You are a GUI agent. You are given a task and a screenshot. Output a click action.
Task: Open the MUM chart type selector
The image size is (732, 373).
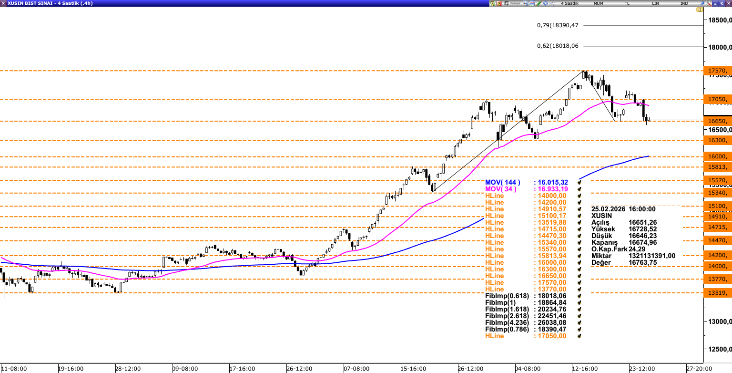pyautogui.click(x=599, y=3)
